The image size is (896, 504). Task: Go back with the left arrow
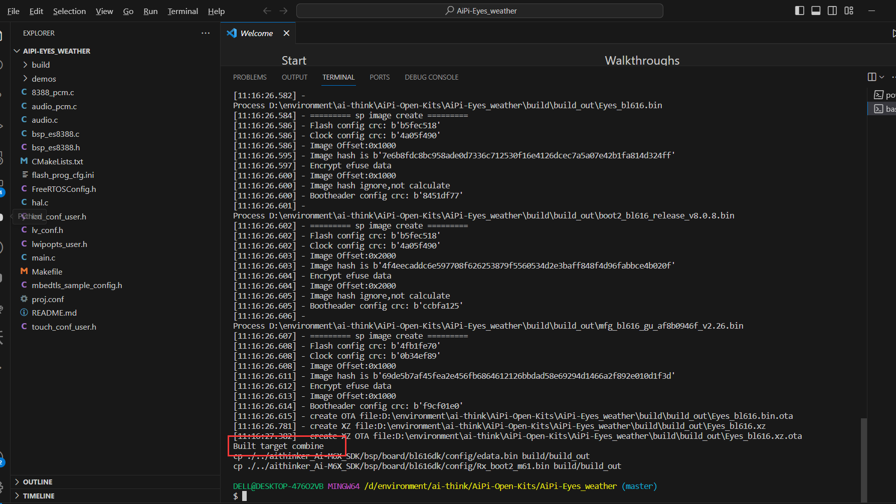pos(267,11)
